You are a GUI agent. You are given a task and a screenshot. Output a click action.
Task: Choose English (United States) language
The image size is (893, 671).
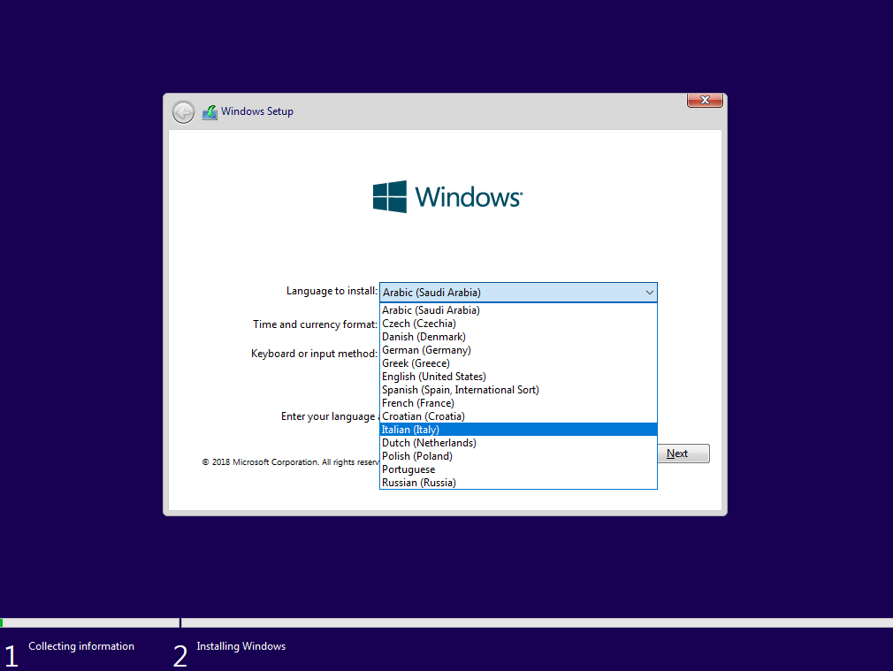coord(518,377)
